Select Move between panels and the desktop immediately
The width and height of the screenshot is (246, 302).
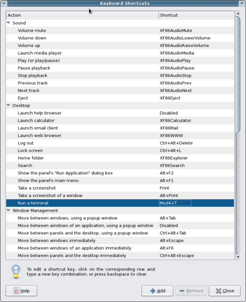(120, 255)
